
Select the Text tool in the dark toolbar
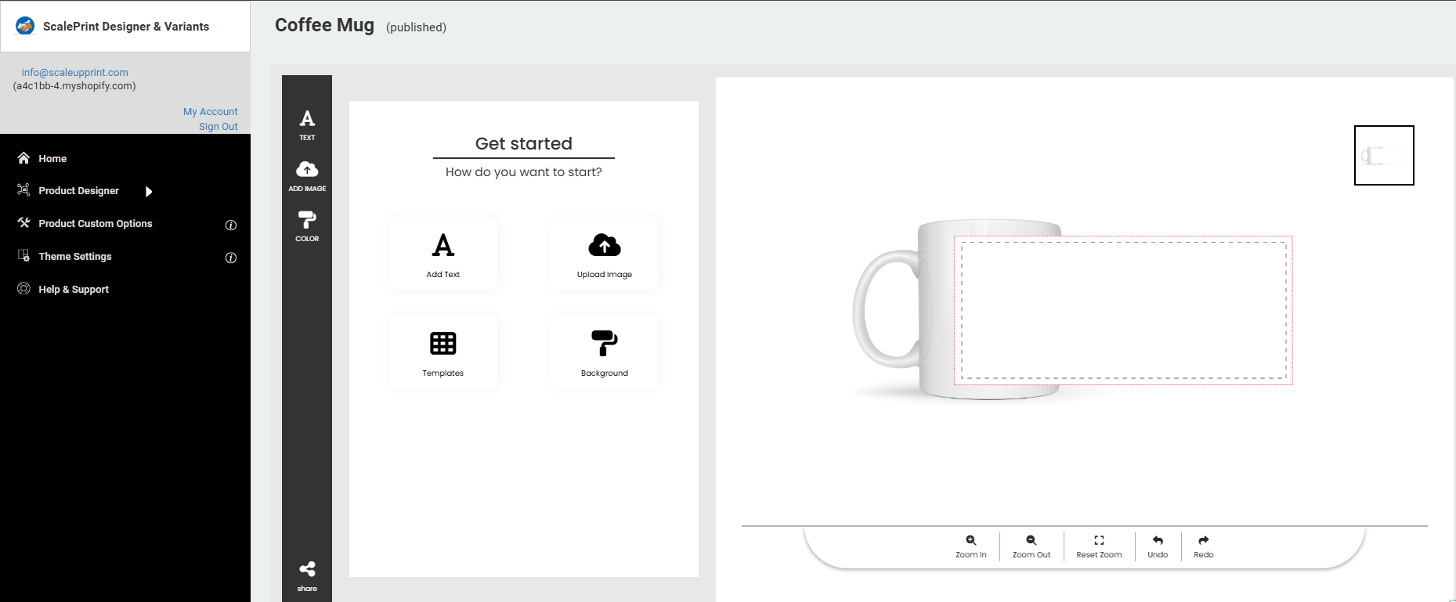click(307, 125)
